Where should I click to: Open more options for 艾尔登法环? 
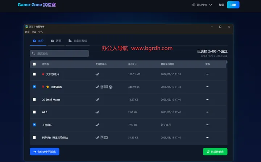point(207,74)
